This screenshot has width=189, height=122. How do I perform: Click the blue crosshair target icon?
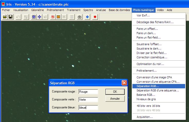click(x=34, y=17)
